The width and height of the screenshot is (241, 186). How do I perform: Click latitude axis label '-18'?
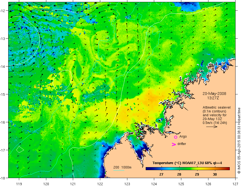pos(3,178)
